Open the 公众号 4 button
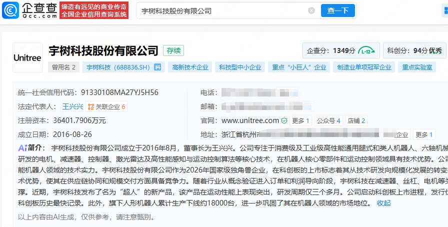 point(328,120)
